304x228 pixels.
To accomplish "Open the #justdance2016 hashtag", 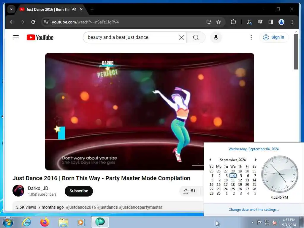I will 81,207.
